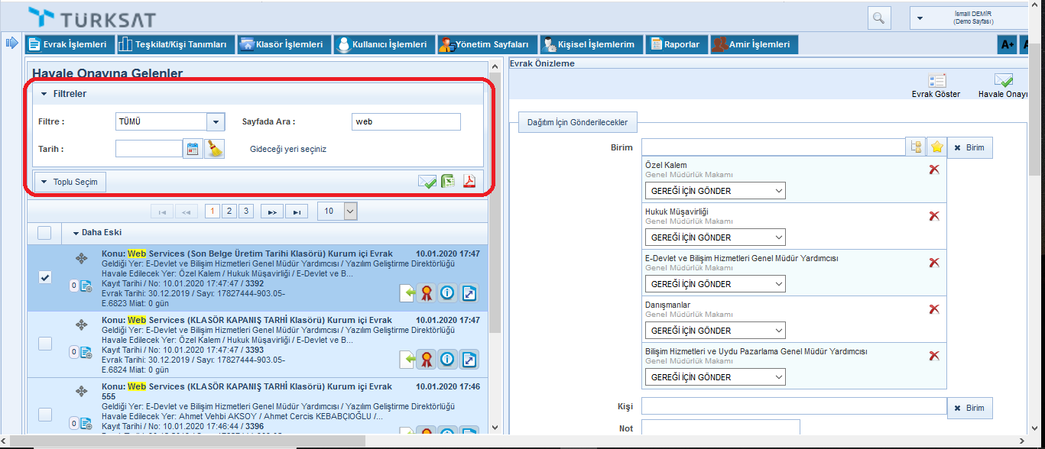Remove Özel Kalem with its red X
The image size is (1045, 449).
(933, 170)
